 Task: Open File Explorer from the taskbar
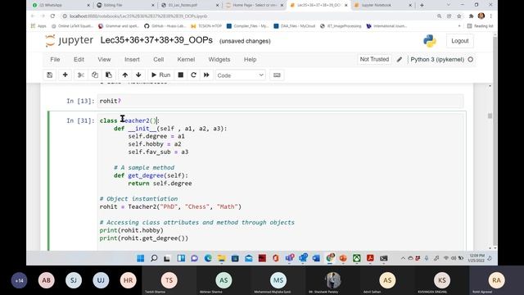point(221,258)
